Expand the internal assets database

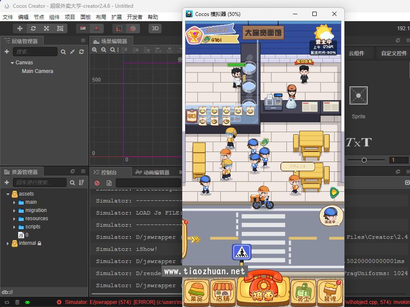pyautogui.click(x=8, y=243)
